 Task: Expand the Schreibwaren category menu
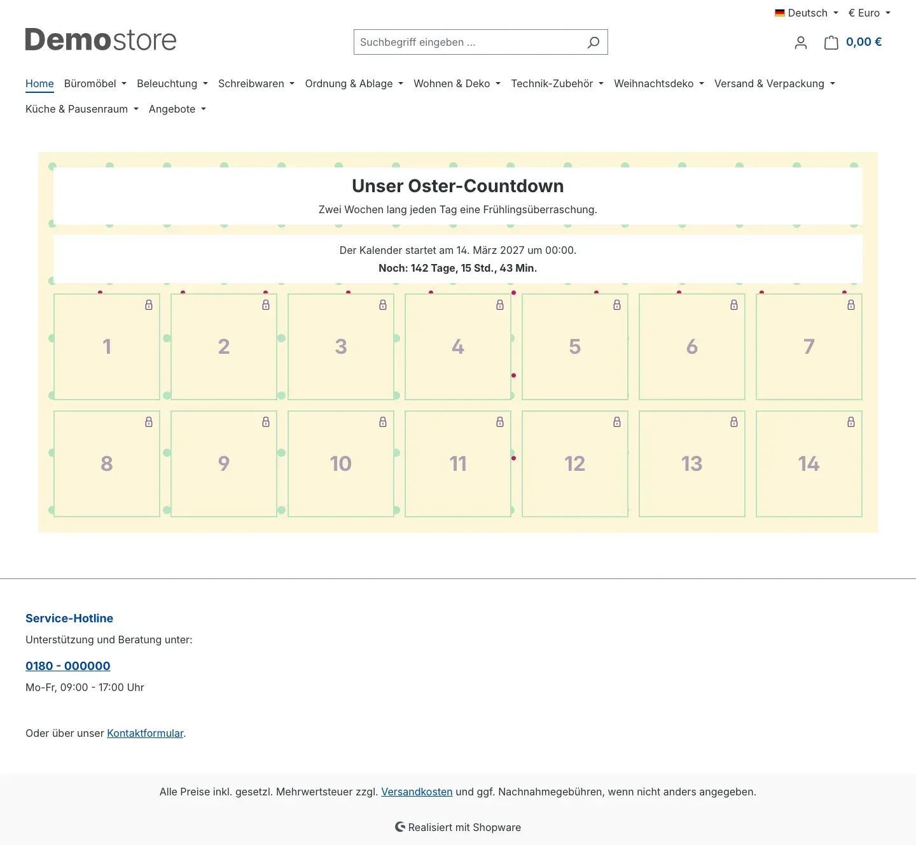(x=256, y=83)
